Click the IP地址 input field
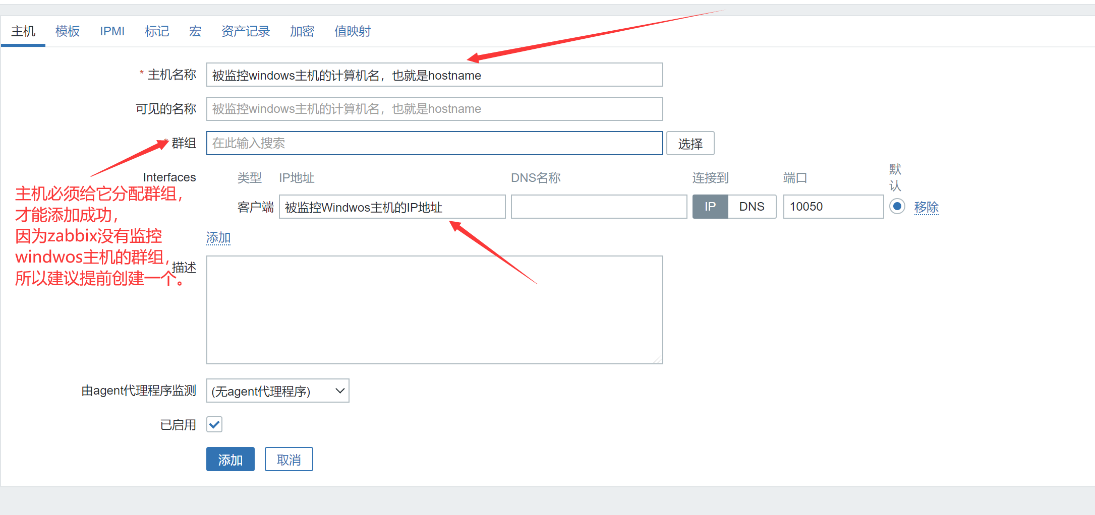This screenshot has width=1095, height=515. (x=392, y=207)
